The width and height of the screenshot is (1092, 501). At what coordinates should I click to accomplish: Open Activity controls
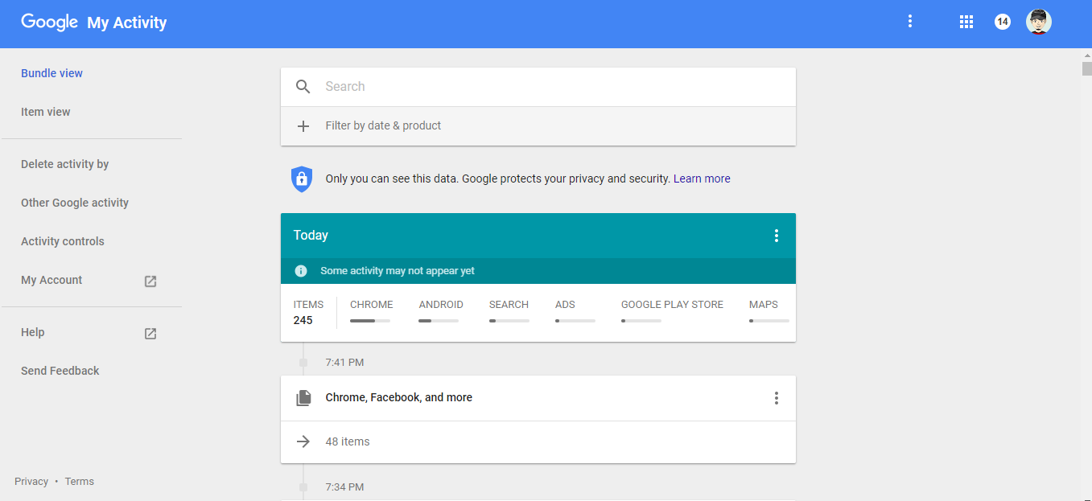click(x=63, y=241)
